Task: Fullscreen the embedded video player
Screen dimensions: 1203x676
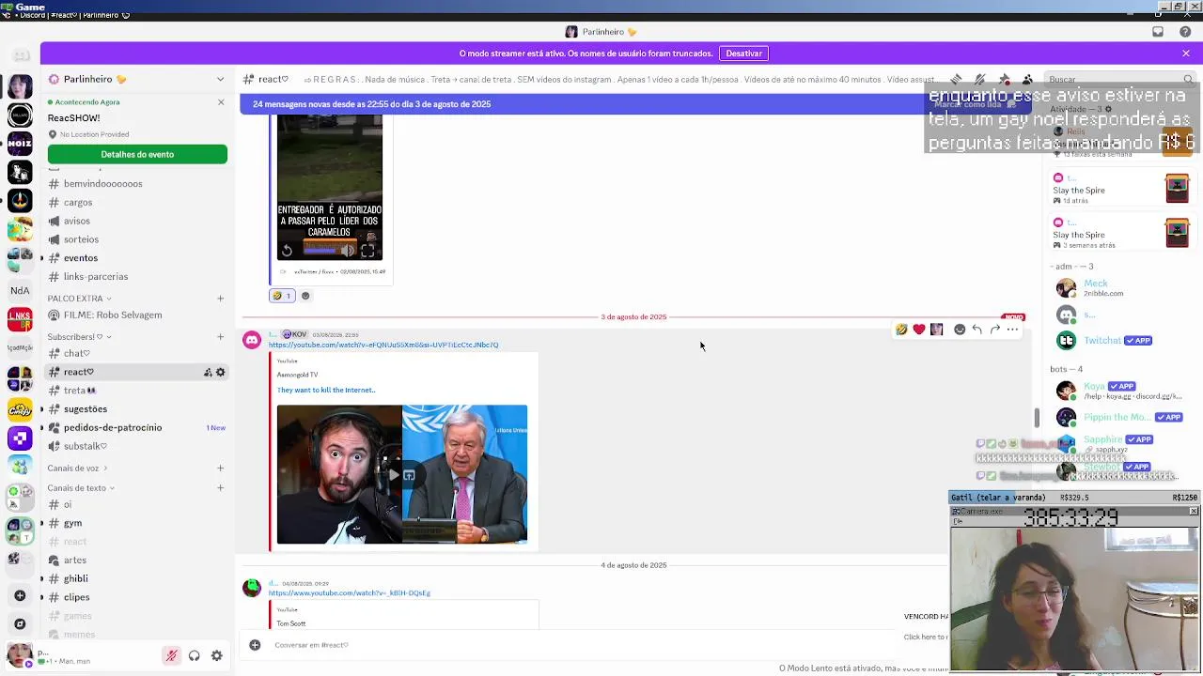Action: point(367,251)
